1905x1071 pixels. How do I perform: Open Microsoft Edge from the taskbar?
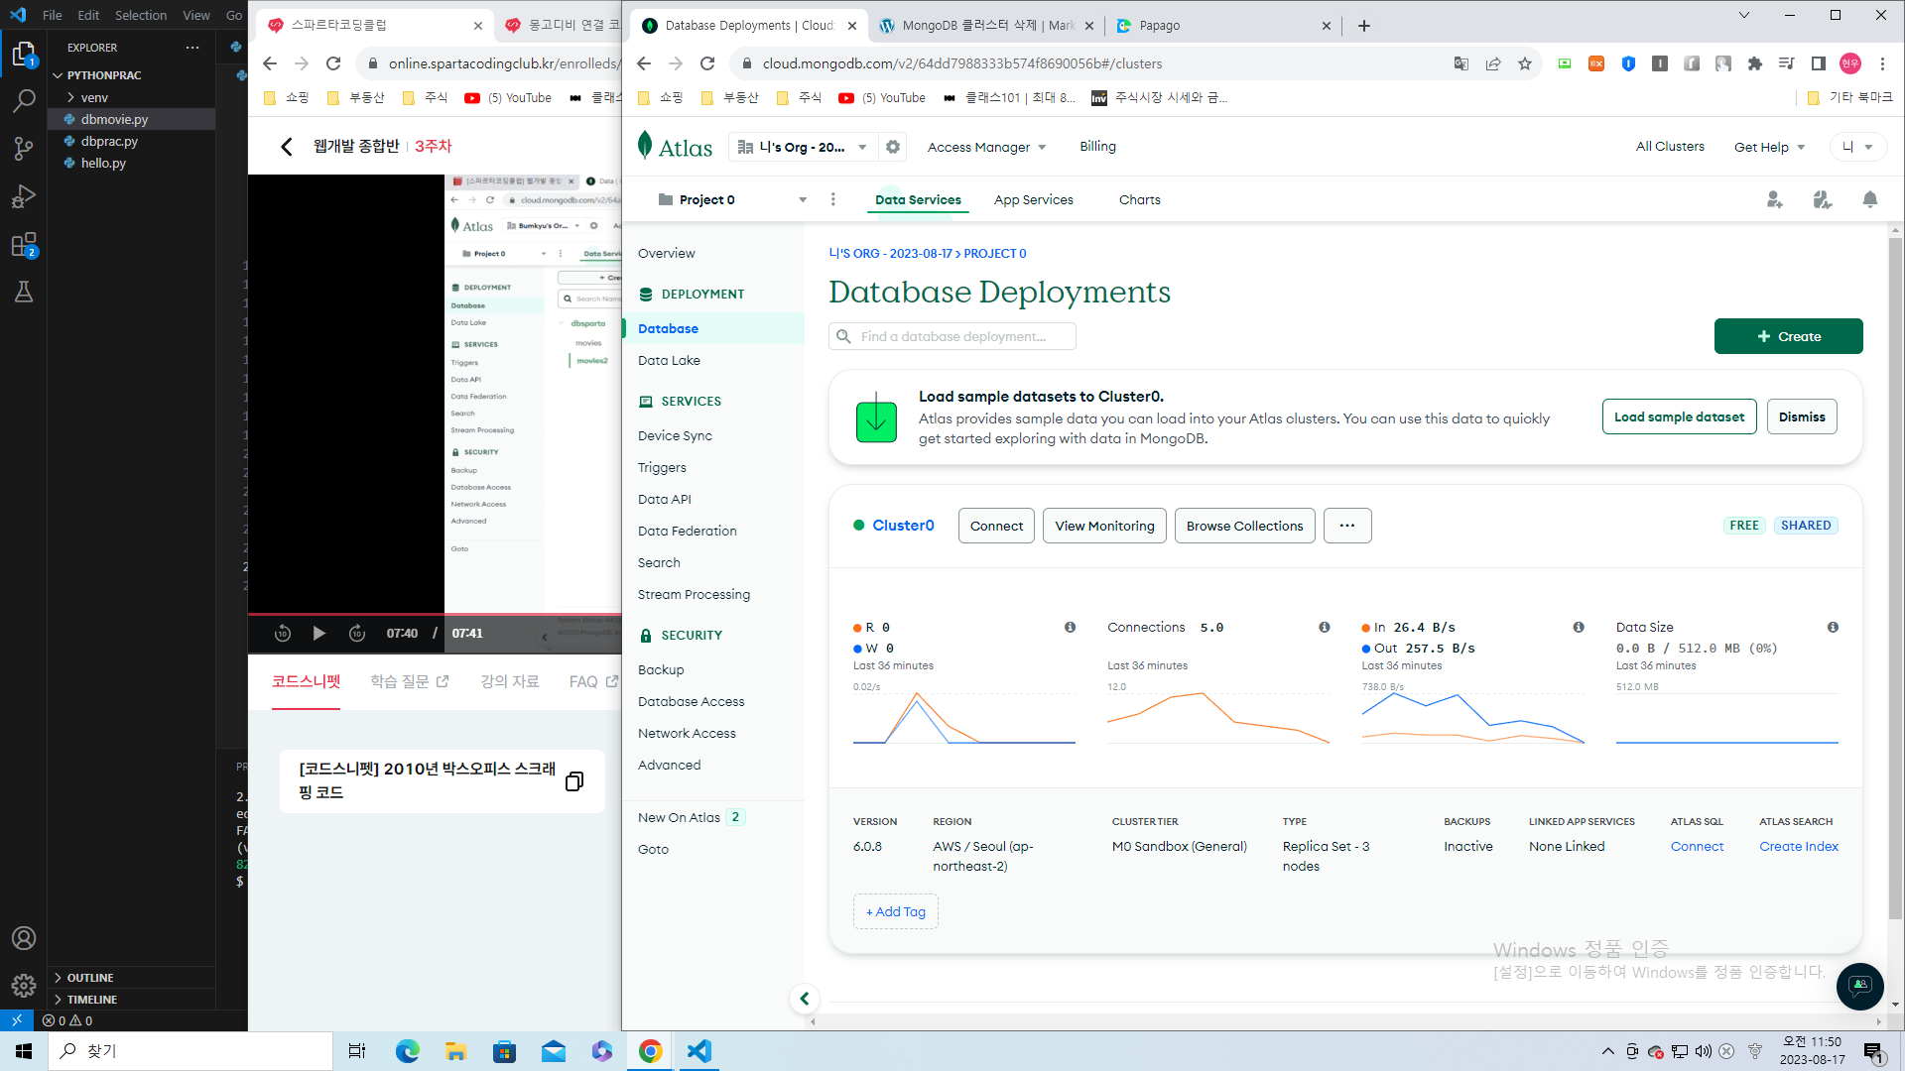(x=407, y=1051)
